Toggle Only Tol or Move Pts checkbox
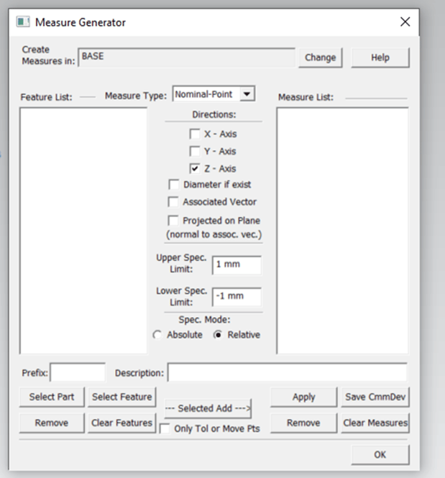This screenshot has height=478, width=445. pos(165,428)
